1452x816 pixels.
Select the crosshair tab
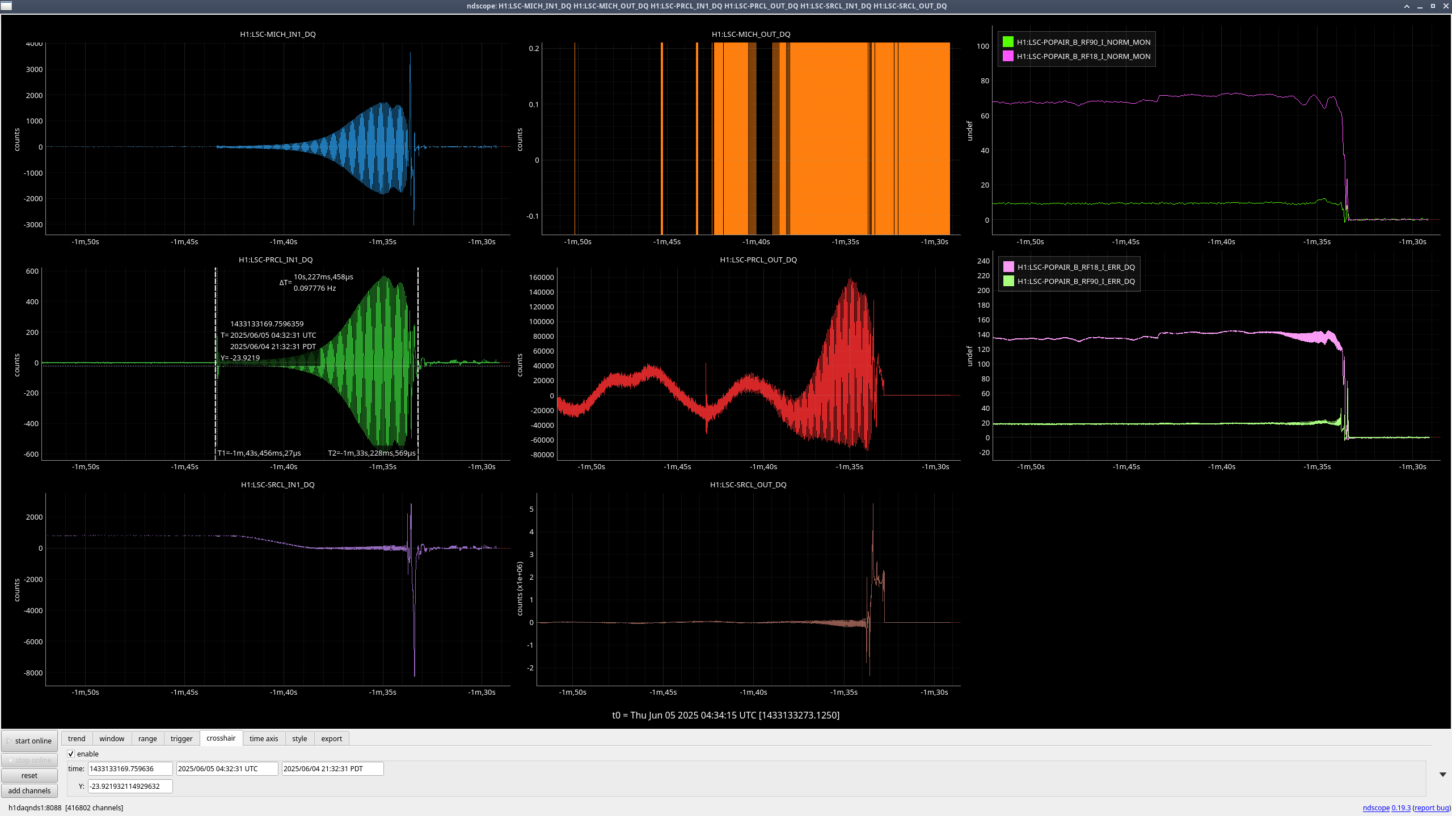click(221, 738)
